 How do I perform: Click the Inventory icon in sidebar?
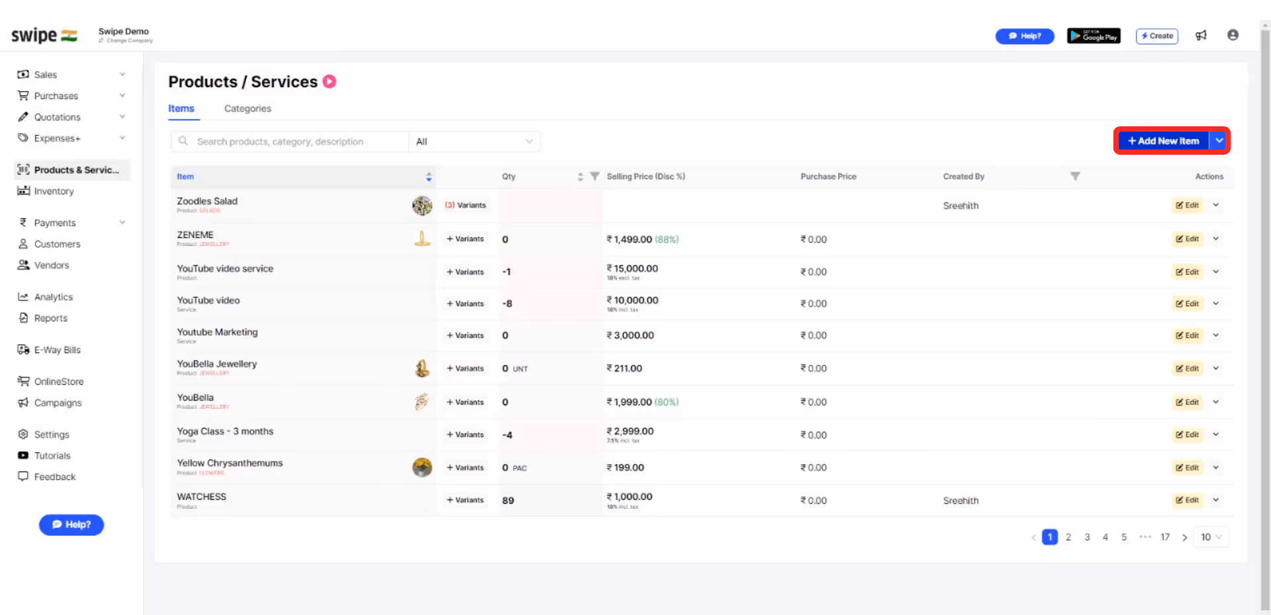[x=23, y=191]
